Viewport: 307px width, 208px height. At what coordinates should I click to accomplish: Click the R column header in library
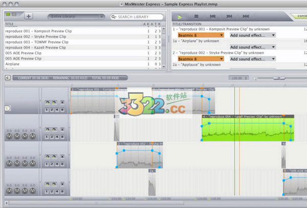(x=159, y=24)
